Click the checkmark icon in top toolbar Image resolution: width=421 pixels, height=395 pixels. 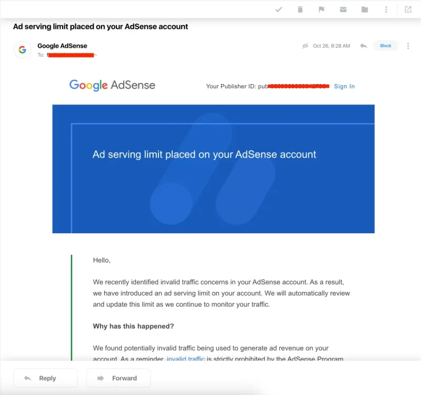point(279,9)
